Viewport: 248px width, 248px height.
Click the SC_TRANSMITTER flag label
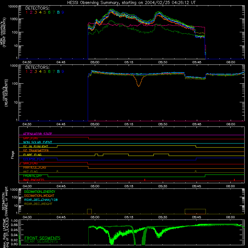36,151
